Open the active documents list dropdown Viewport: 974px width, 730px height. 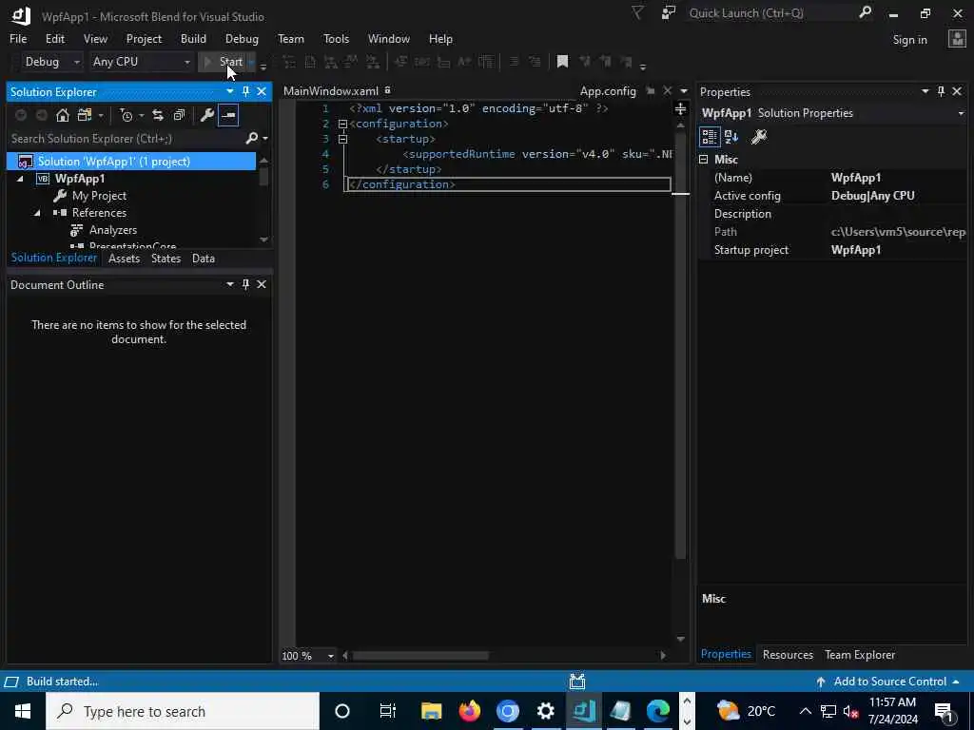(x=684, y=90)
